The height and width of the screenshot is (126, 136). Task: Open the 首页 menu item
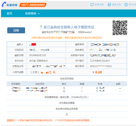pos(9,14)
